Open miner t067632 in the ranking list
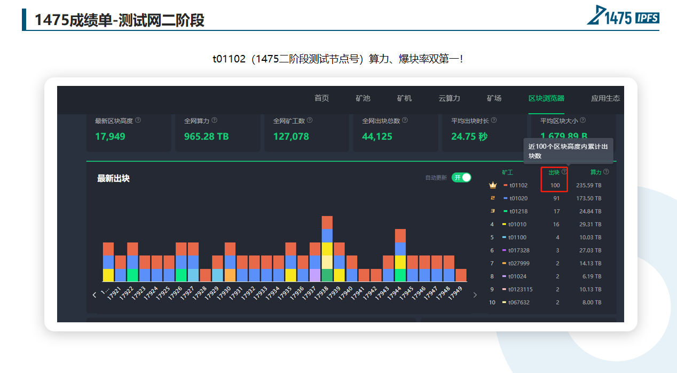This screenshot has width=677, height=373. tap(519, 303)
